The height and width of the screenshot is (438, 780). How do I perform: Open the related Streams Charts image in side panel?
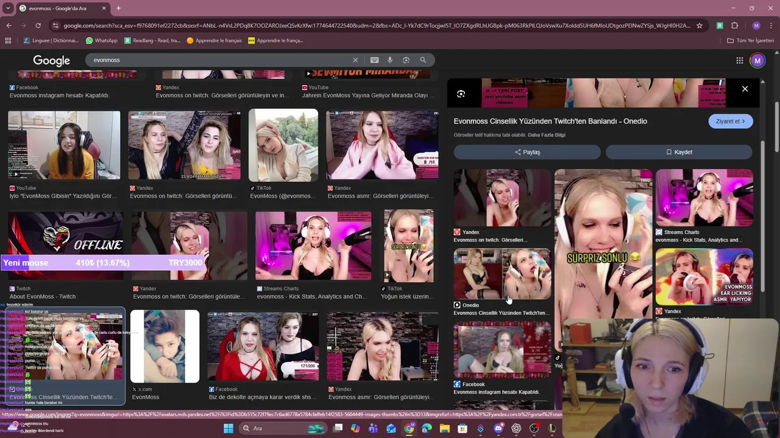click(x=704, y=198)
